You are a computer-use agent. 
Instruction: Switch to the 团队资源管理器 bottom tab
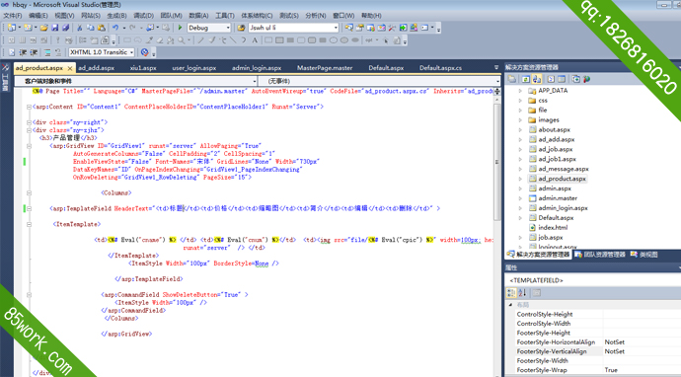600,255
